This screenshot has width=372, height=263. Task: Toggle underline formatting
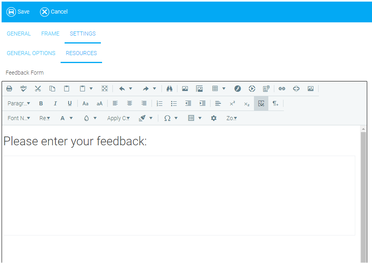coord(70,103)
